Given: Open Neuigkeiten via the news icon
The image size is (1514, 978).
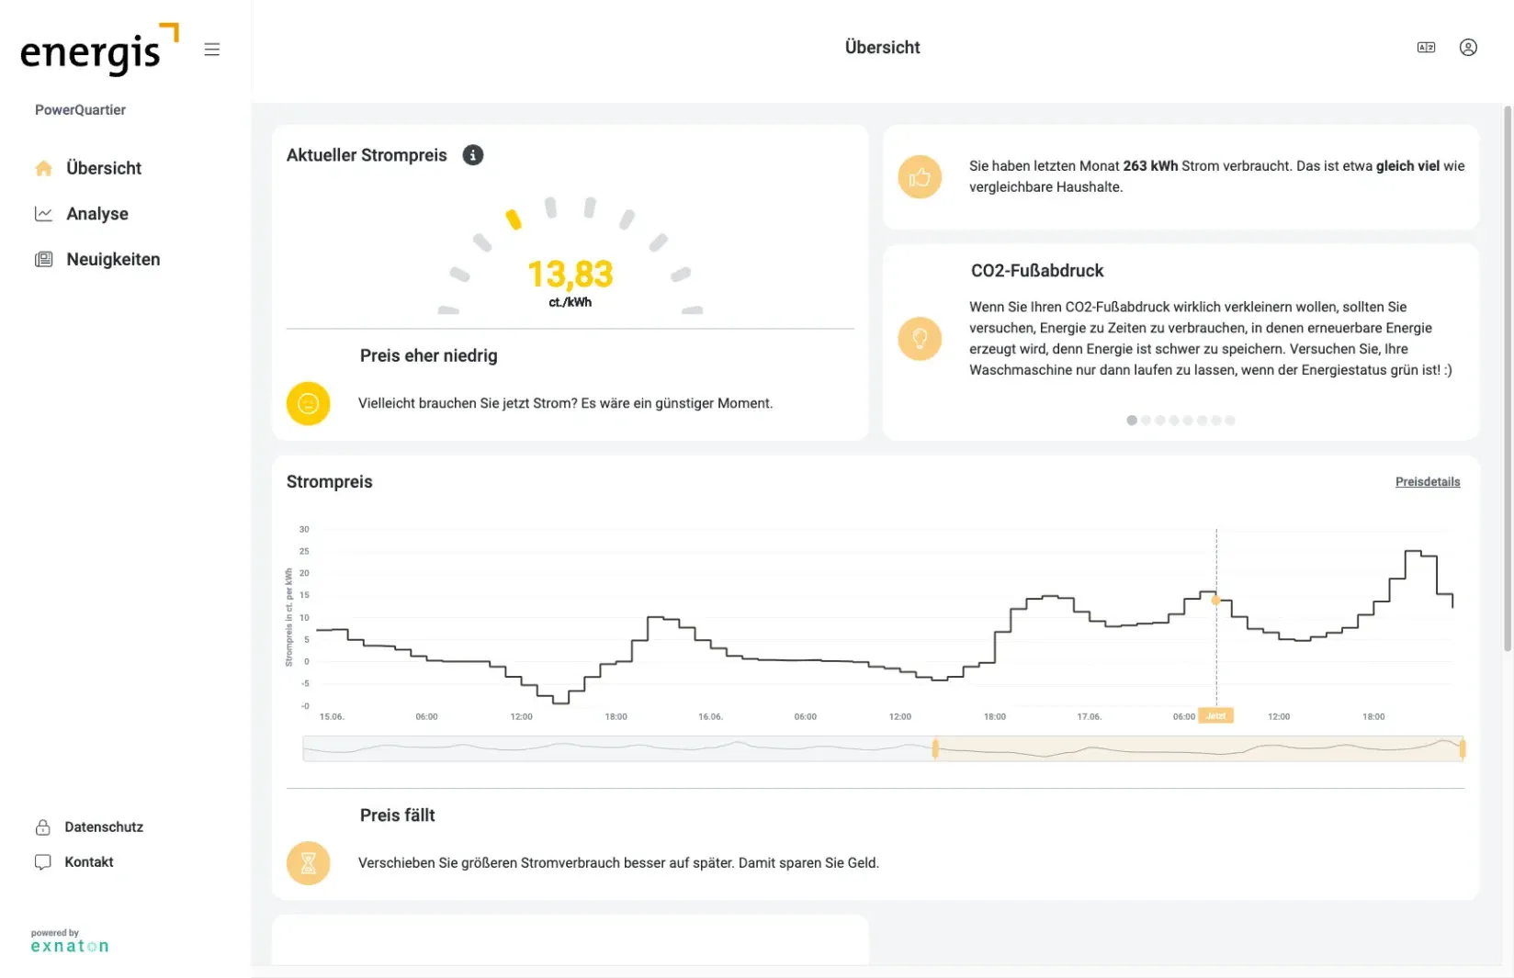Looking at the screenshot, I should (43, 259).
